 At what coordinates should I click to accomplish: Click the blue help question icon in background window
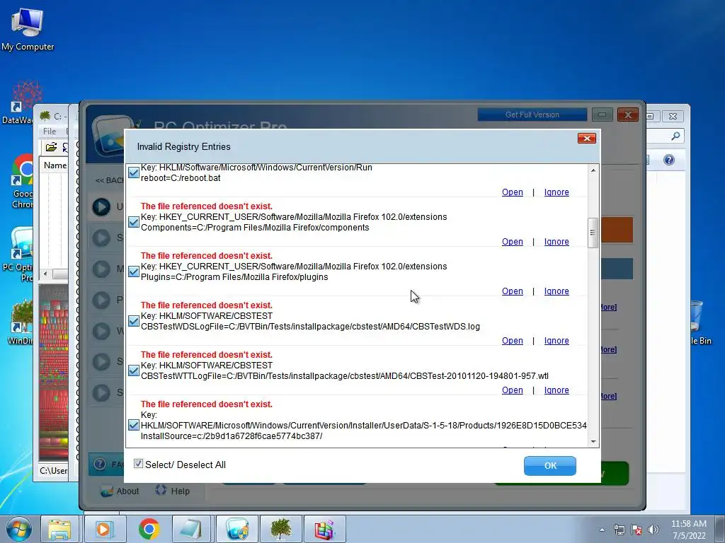[x=668, y=160]
